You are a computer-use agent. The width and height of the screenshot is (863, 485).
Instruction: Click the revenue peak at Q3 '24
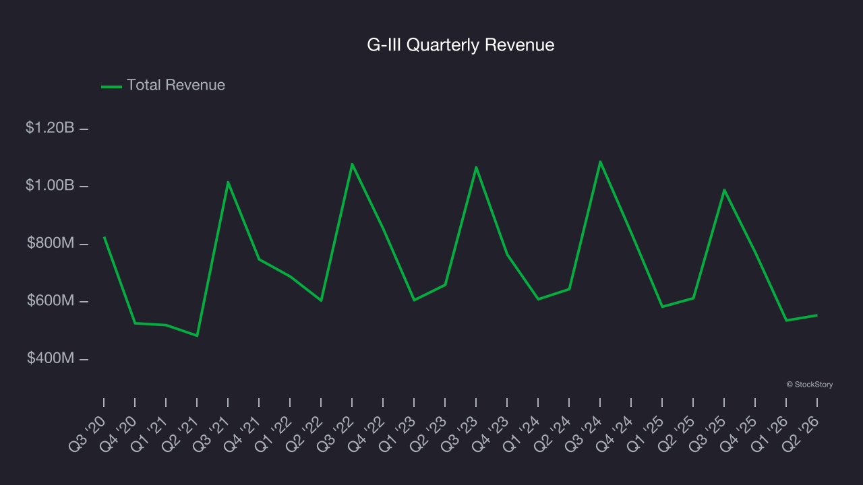tap(600, 162)
